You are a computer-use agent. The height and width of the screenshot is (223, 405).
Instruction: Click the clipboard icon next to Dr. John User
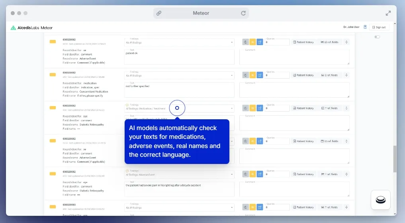coord(365,27)
